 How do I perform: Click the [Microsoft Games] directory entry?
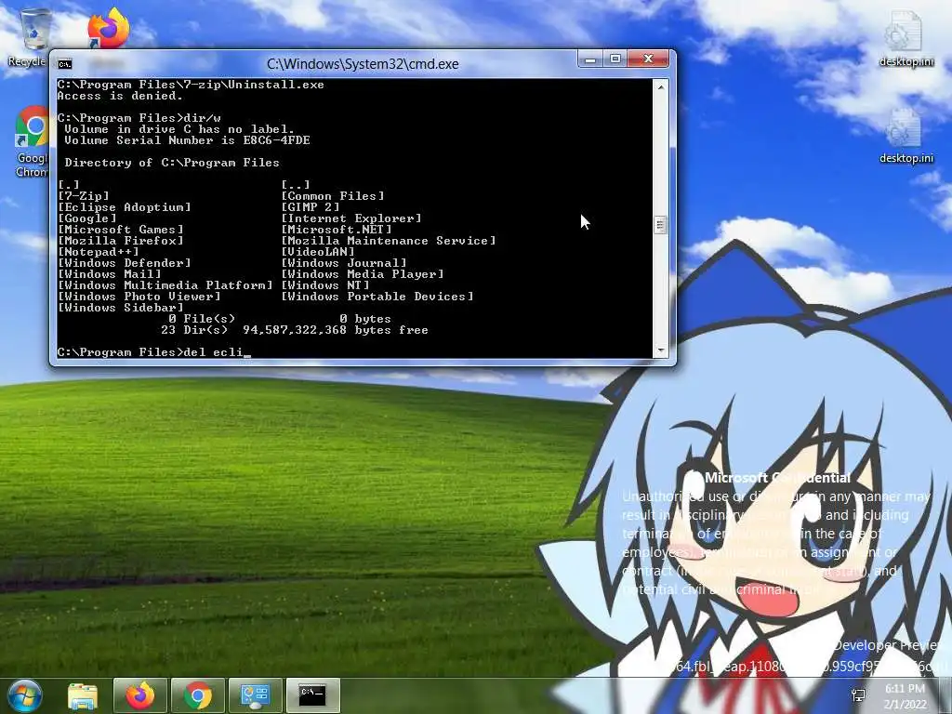tap(121, 230)
